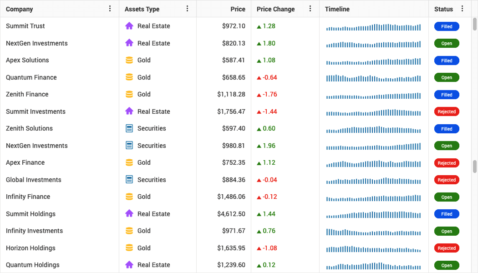Select the Infinity Finance company cell

point(28,197)
